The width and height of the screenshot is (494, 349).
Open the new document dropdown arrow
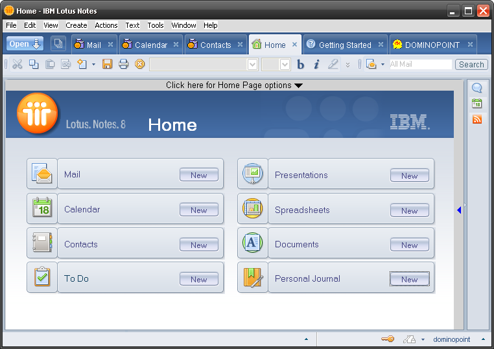[93, 65]
